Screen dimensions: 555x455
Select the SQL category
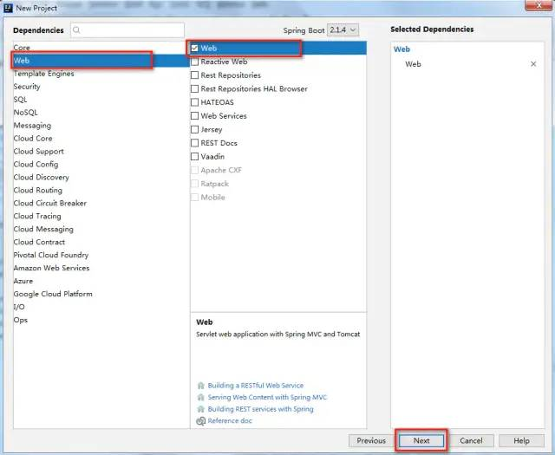click(101, 100)
